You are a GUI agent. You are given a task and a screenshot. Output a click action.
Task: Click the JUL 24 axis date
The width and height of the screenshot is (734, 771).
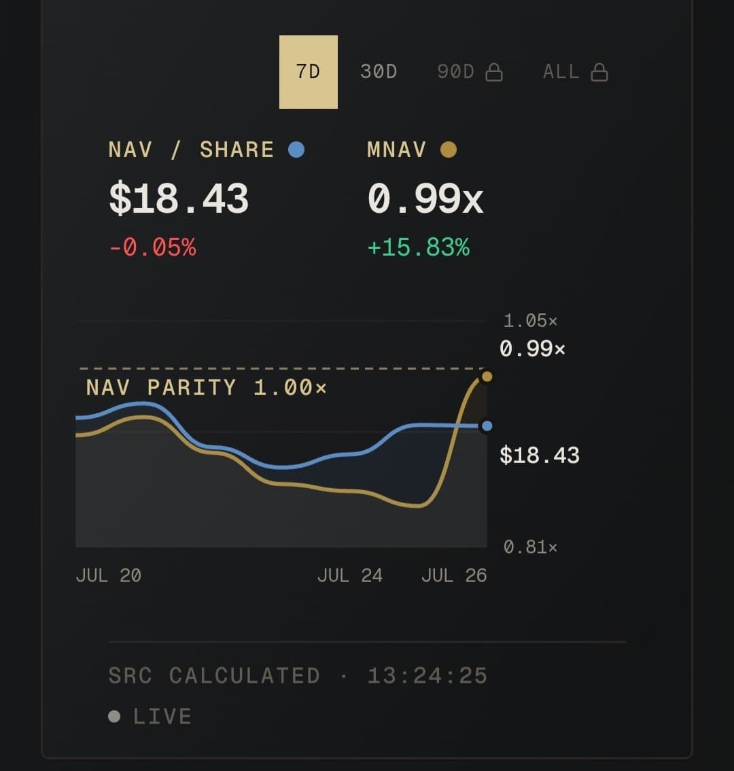(349, 575)
